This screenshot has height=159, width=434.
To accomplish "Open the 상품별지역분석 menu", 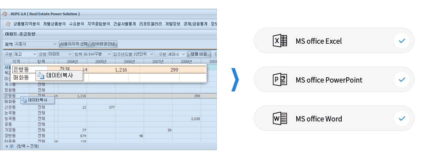I will coord(26,24).
